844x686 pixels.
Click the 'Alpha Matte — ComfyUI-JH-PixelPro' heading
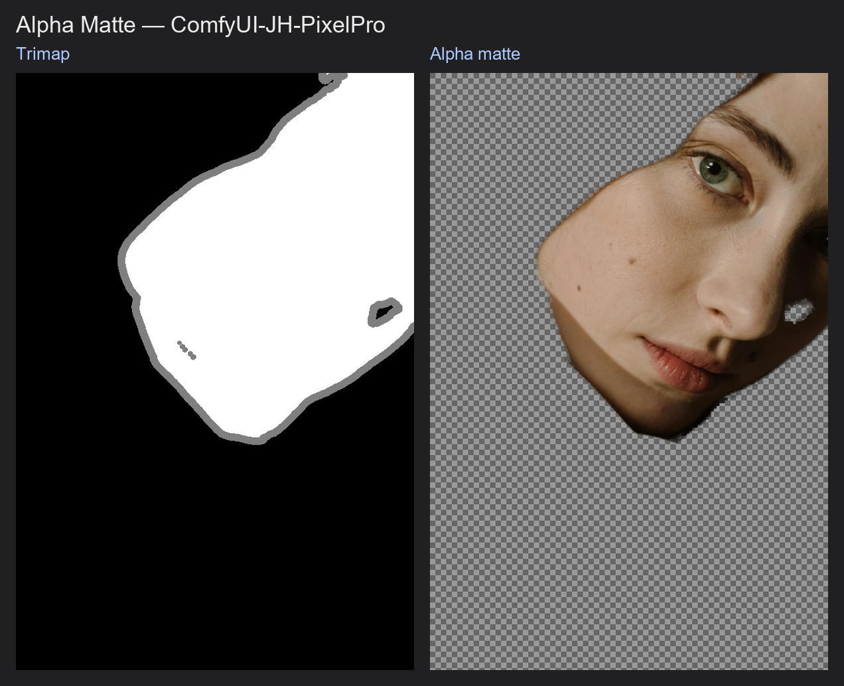pos(200,25)
